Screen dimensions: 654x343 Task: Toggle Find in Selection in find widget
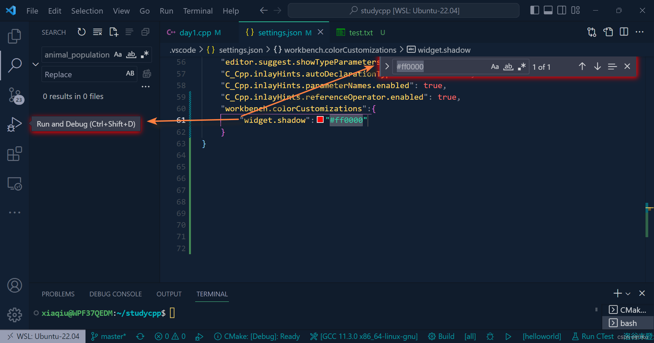tap(612, 66)
